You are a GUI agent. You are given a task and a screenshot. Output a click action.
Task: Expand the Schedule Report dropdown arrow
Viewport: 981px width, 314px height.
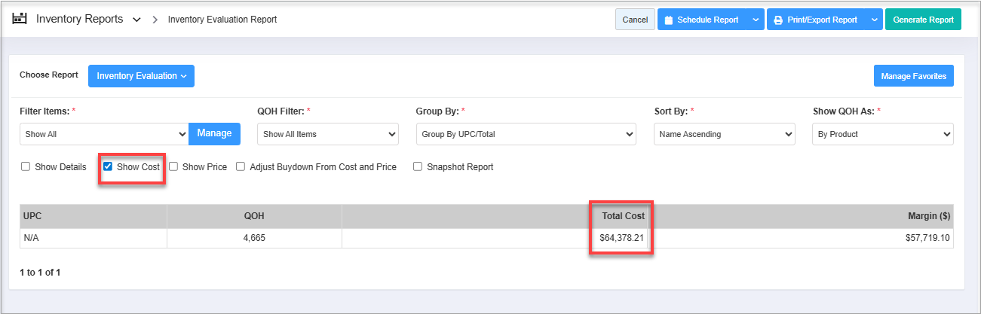[756, 20]
